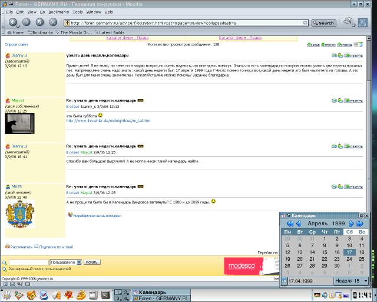This screenshot has height=302, width=377.
Task: Click the Искать search button
Action: pos(91,262)
